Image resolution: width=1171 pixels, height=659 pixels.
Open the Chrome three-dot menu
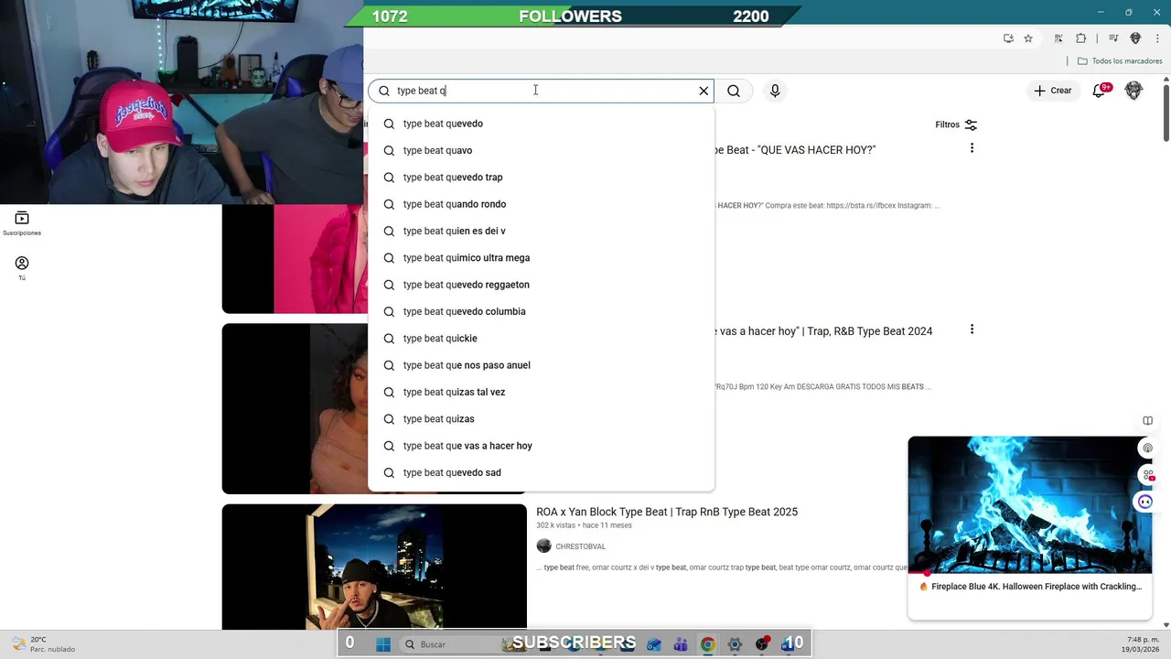1157,38
